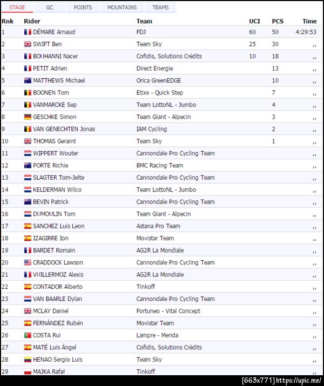The height and width of the screenshot is (386, 324).
Task: Open the POINTS classification tab
Action: (x=83, y=8)
